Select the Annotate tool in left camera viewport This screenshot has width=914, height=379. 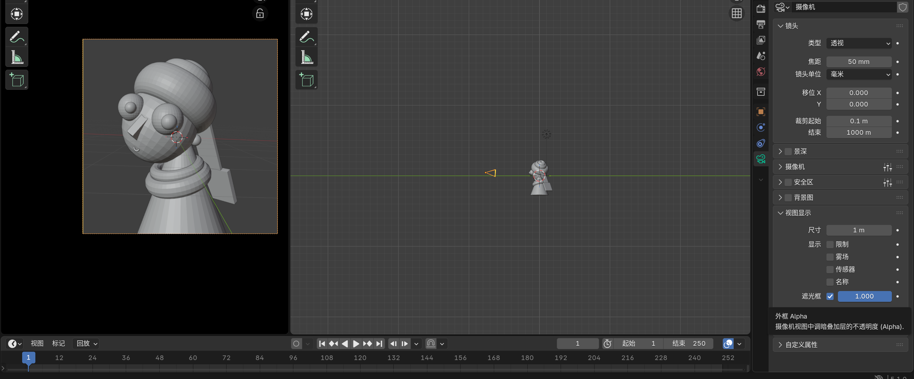[x=16, y=36]
